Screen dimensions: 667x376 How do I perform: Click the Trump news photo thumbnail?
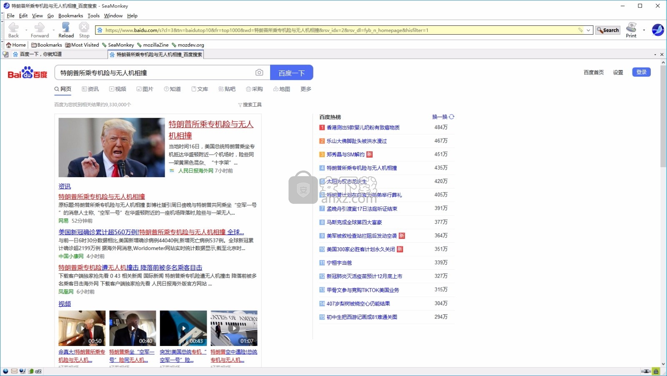[112, 148]
